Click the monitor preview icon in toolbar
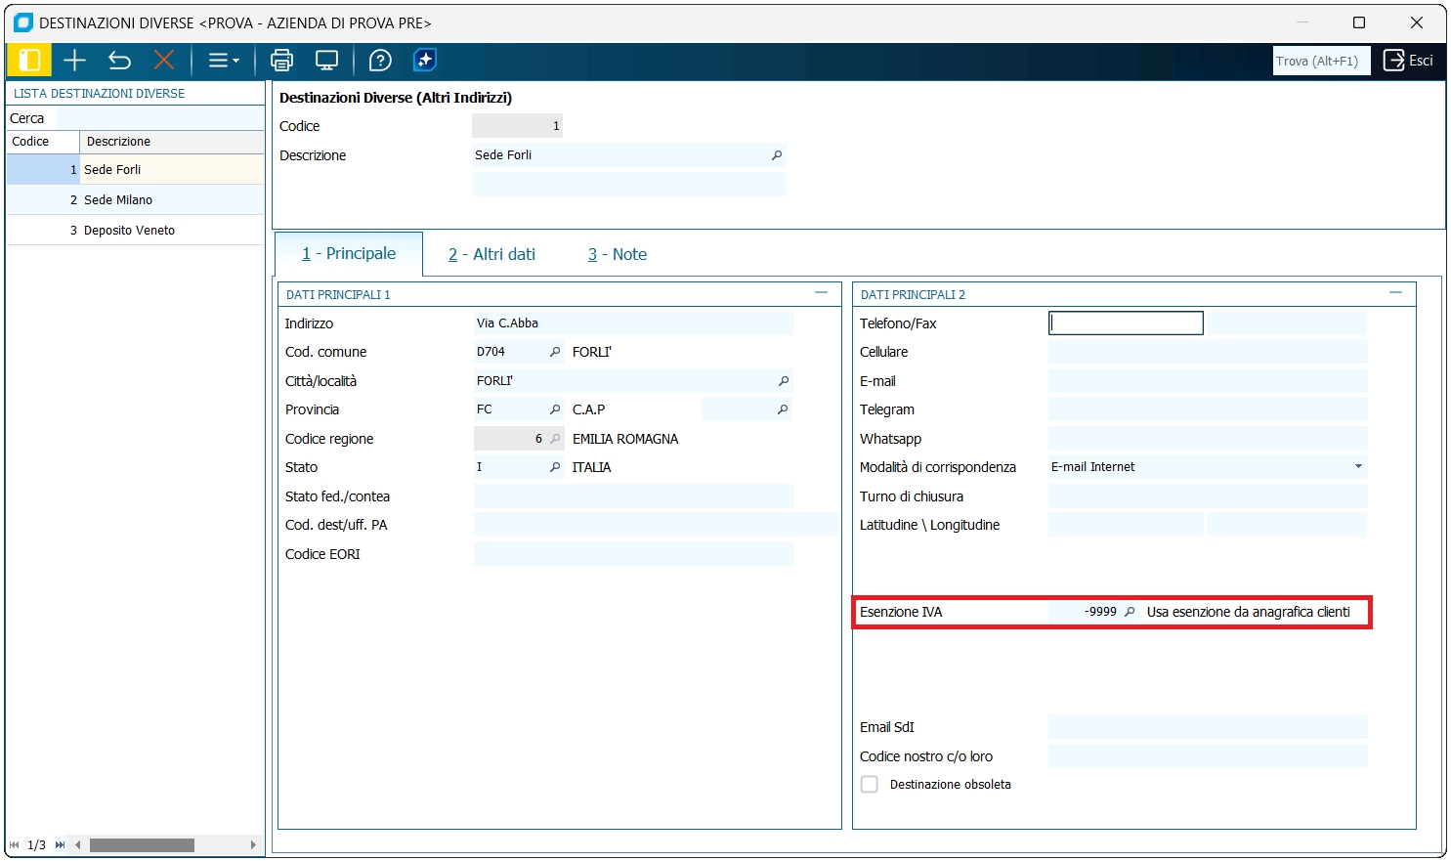This screenshot has width=1451, height=861. (326, 61)
